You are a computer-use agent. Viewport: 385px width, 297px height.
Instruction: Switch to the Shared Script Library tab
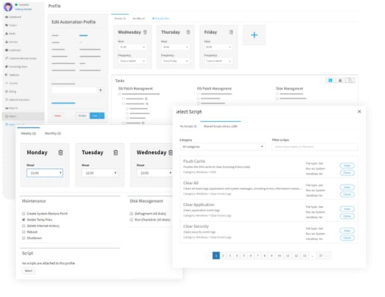[220, 126]
